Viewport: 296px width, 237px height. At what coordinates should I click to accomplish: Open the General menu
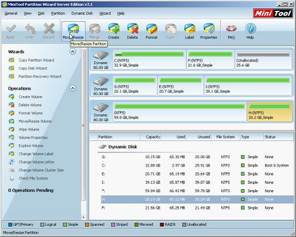point(11,13)
